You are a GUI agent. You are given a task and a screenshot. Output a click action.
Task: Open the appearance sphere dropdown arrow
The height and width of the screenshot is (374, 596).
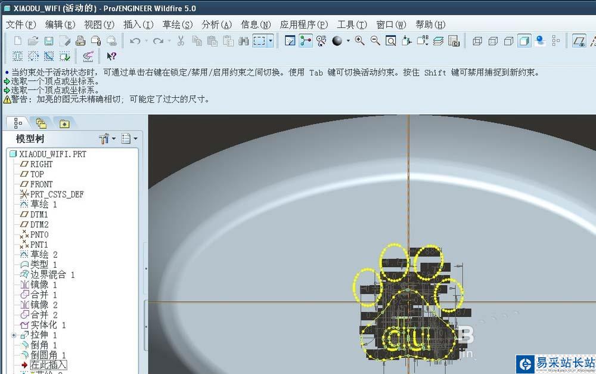pos(348,41)
